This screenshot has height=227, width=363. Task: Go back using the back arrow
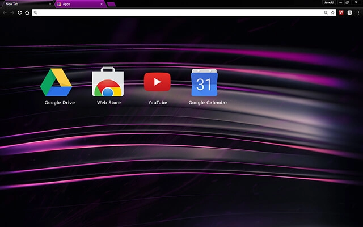(5, 12)
